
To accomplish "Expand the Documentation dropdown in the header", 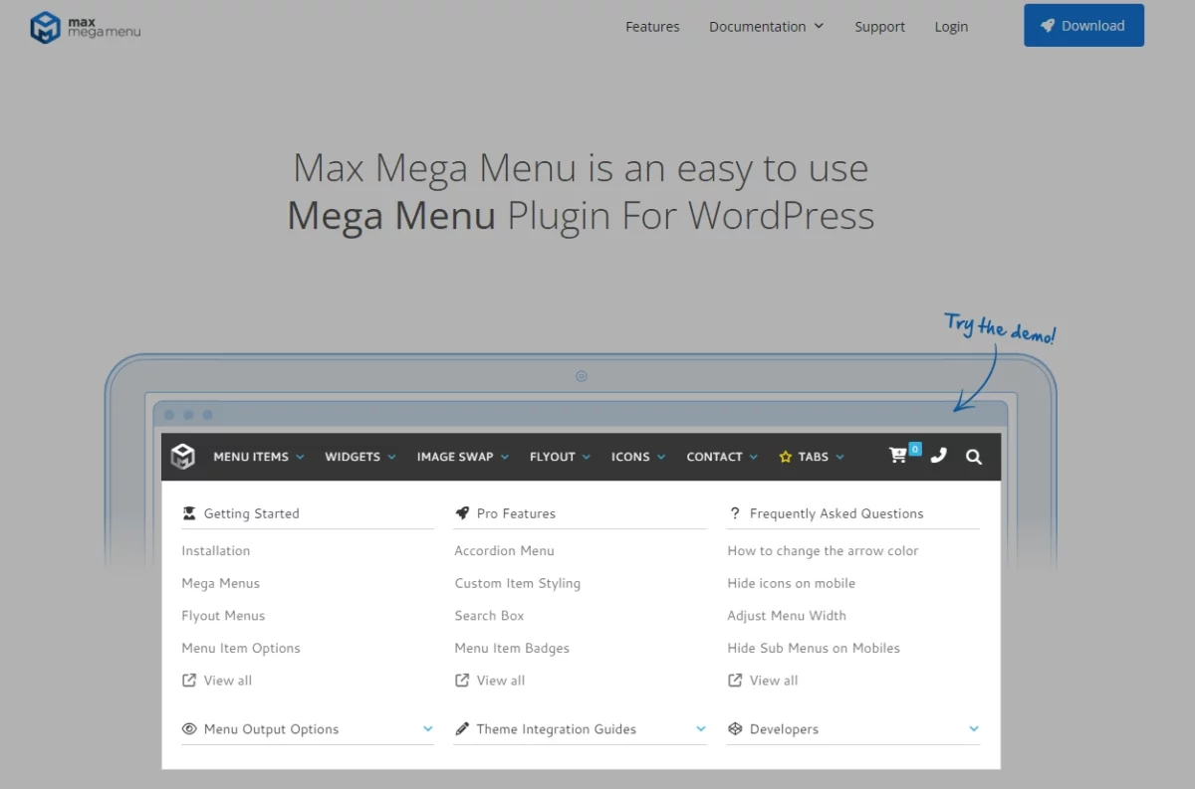I will pos(766,27).
